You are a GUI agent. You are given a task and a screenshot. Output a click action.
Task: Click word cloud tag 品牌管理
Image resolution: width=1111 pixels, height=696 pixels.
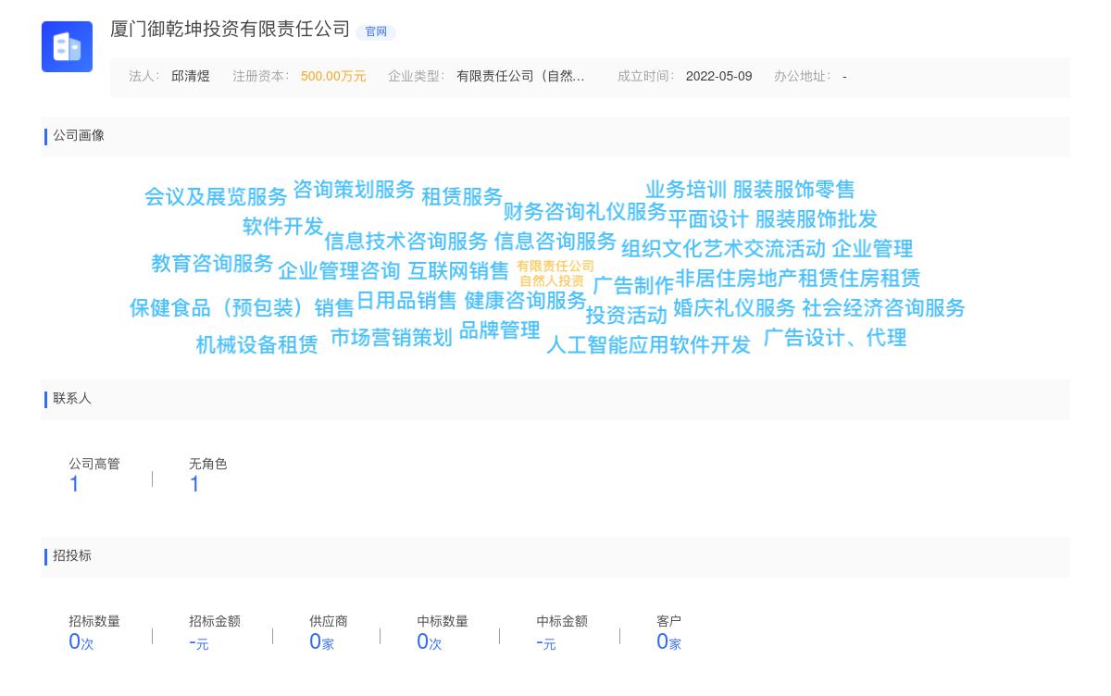point(499,330)
